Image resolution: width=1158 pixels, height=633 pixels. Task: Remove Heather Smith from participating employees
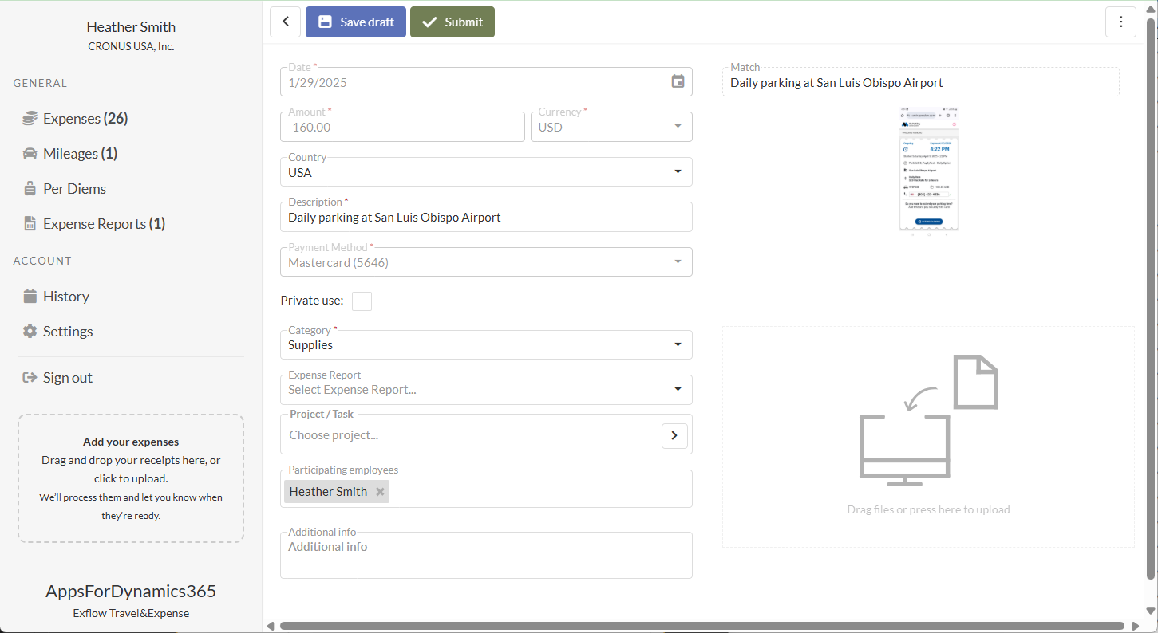pyautogui.click(x=381, y=492)
